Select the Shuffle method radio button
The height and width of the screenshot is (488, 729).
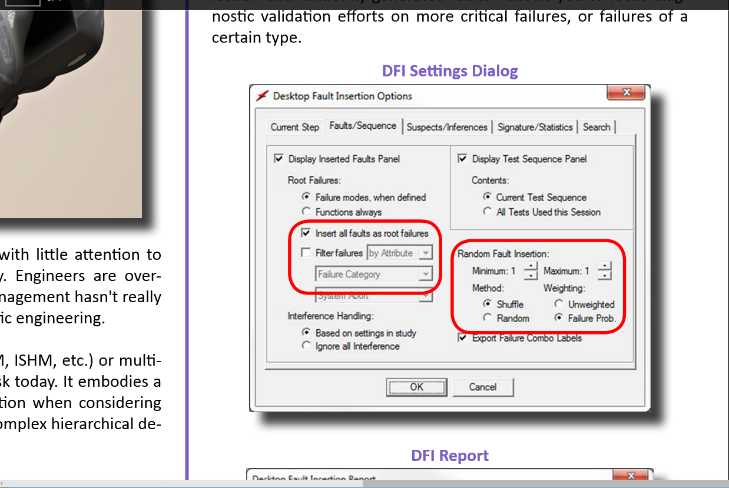coord(487,304)
